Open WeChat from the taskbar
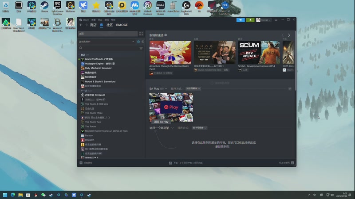 point(43,195)
